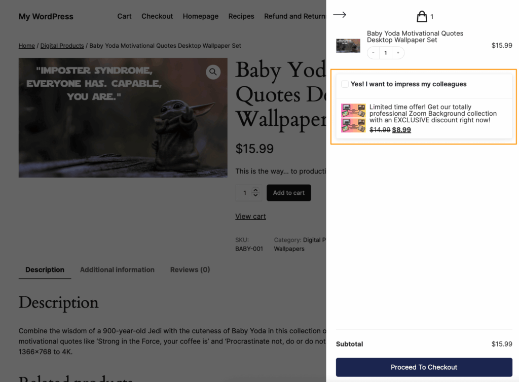
Task: Increase cart quantity with the plus button
Action: coord(398,53)
